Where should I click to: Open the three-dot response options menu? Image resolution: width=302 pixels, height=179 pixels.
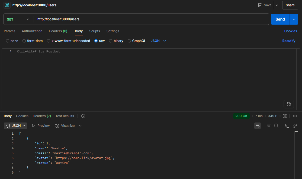pos(295,116)
